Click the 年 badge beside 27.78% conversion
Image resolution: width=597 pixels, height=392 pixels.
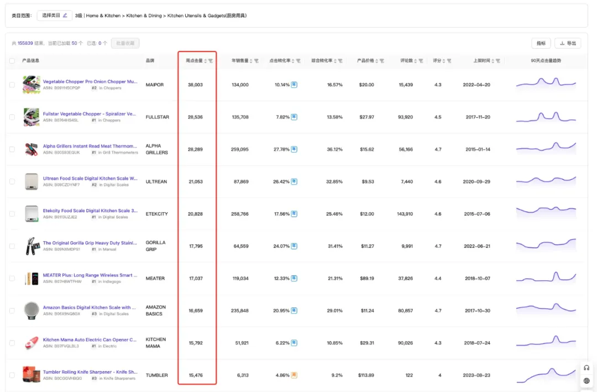294,149
